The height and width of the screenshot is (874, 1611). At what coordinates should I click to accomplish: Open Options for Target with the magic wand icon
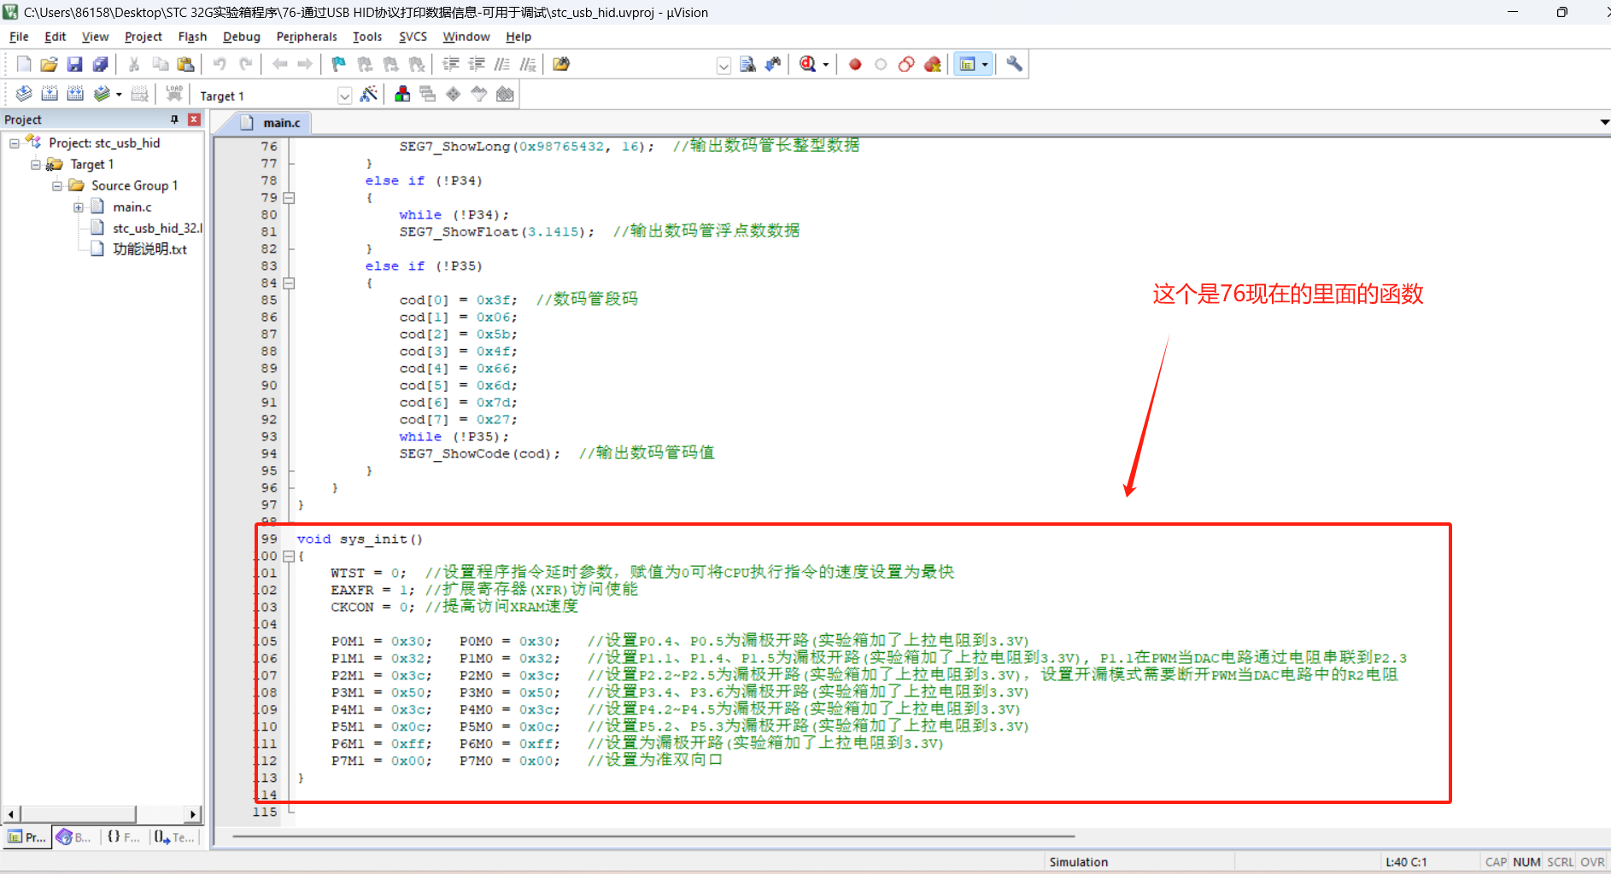coord(369,94)
